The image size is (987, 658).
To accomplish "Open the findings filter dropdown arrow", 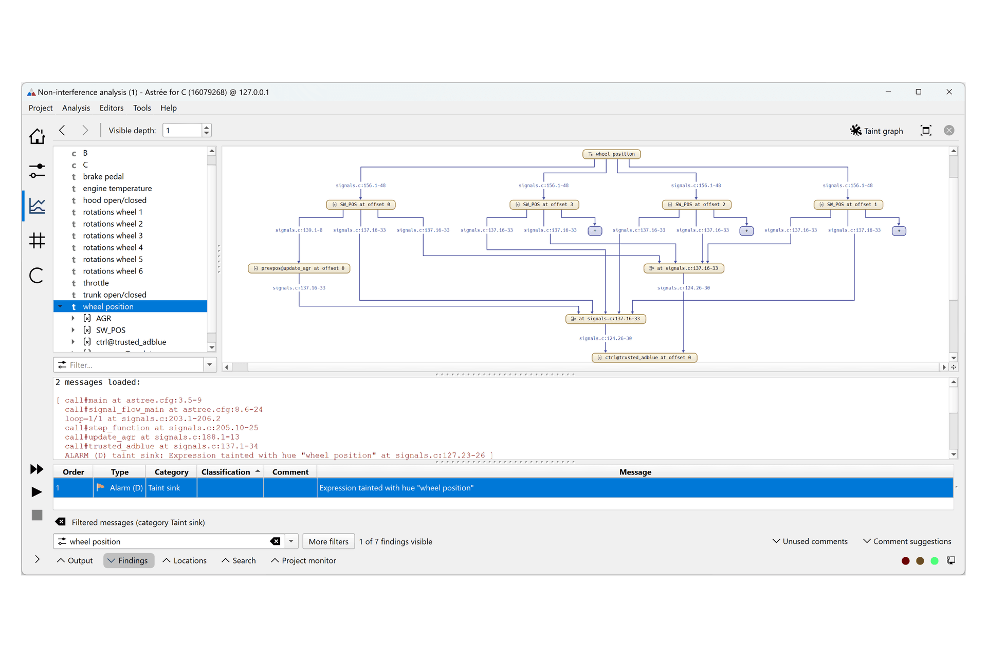I will (x=291, y=541).
